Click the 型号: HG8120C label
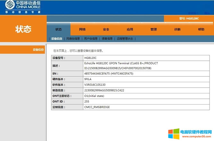Image resolution: width=214 pixels, height=141 pixels. [x=189, y=19]
